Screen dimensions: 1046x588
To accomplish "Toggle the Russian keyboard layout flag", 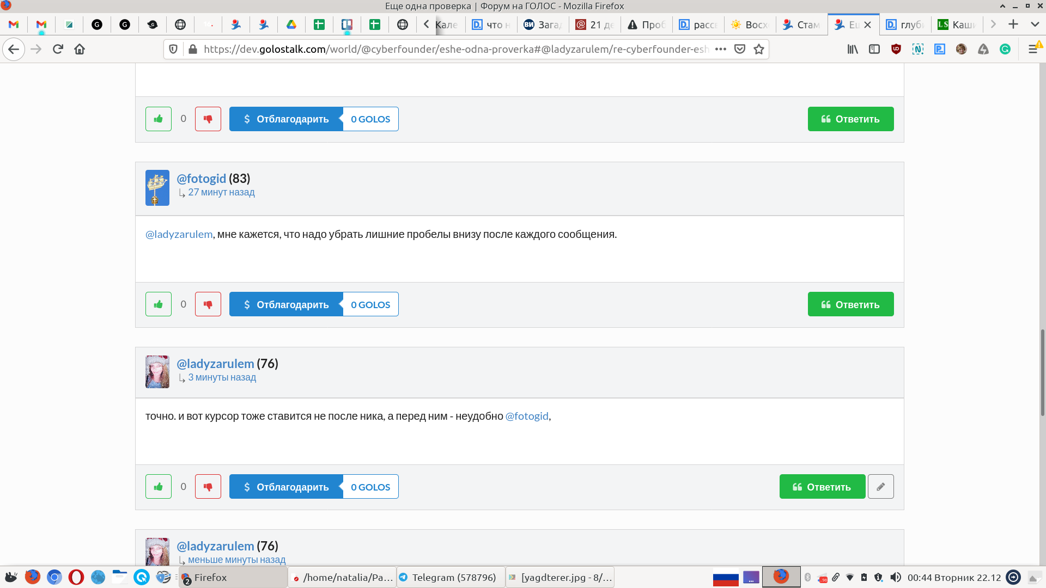I will point(726,577).
